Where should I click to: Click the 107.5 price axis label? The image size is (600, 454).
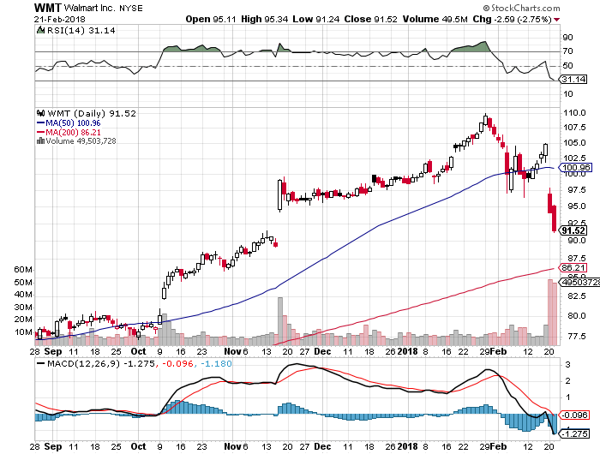click(574, 127)
